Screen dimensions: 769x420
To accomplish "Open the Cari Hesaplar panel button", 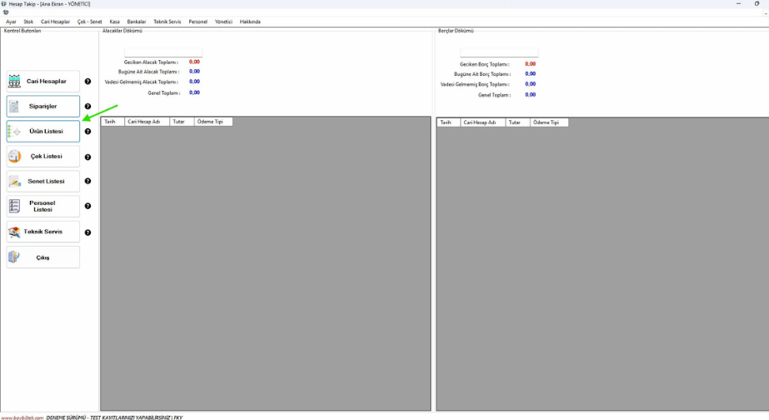I will 43,82.
